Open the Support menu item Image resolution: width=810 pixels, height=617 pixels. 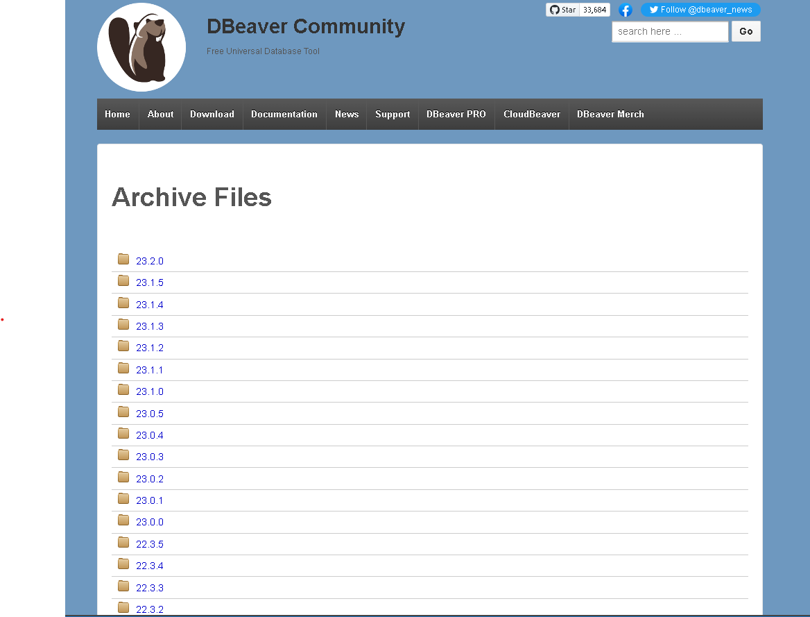point(393,115)
